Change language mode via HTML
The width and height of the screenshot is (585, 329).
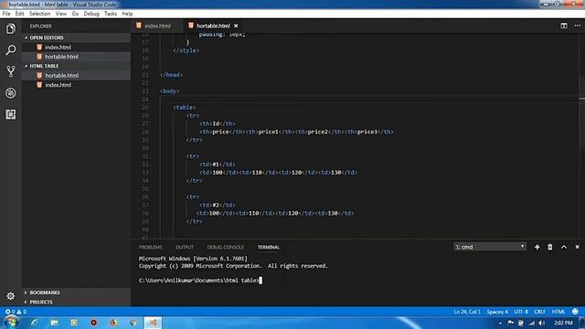pos(558,312)
